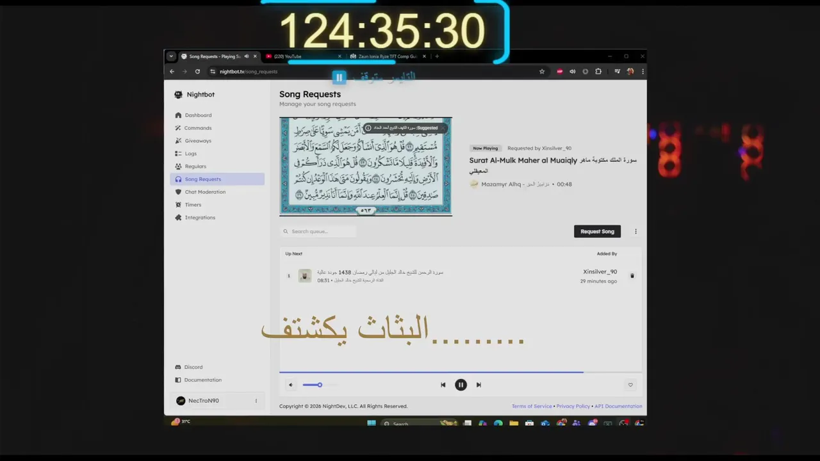
Task: Click the Request Song button
Action: click(597, 231)
